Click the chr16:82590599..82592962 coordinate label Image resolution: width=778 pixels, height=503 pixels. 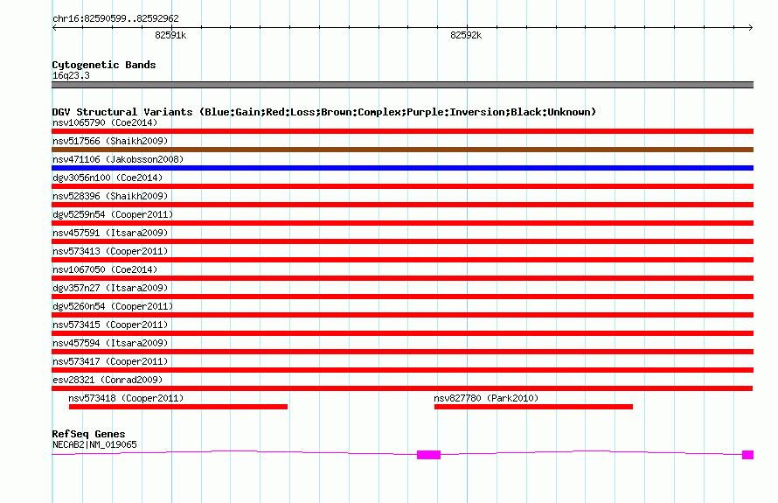pos(115,19)
